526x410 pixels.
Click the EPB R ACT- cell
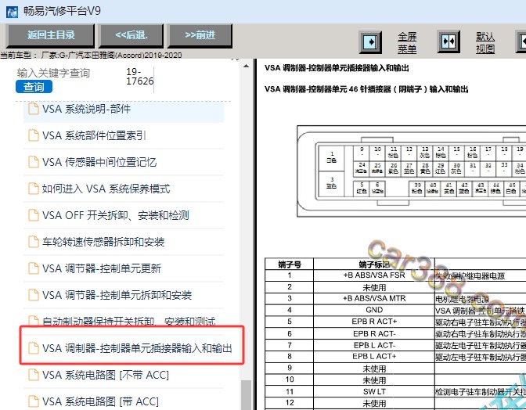pos(374,333)
